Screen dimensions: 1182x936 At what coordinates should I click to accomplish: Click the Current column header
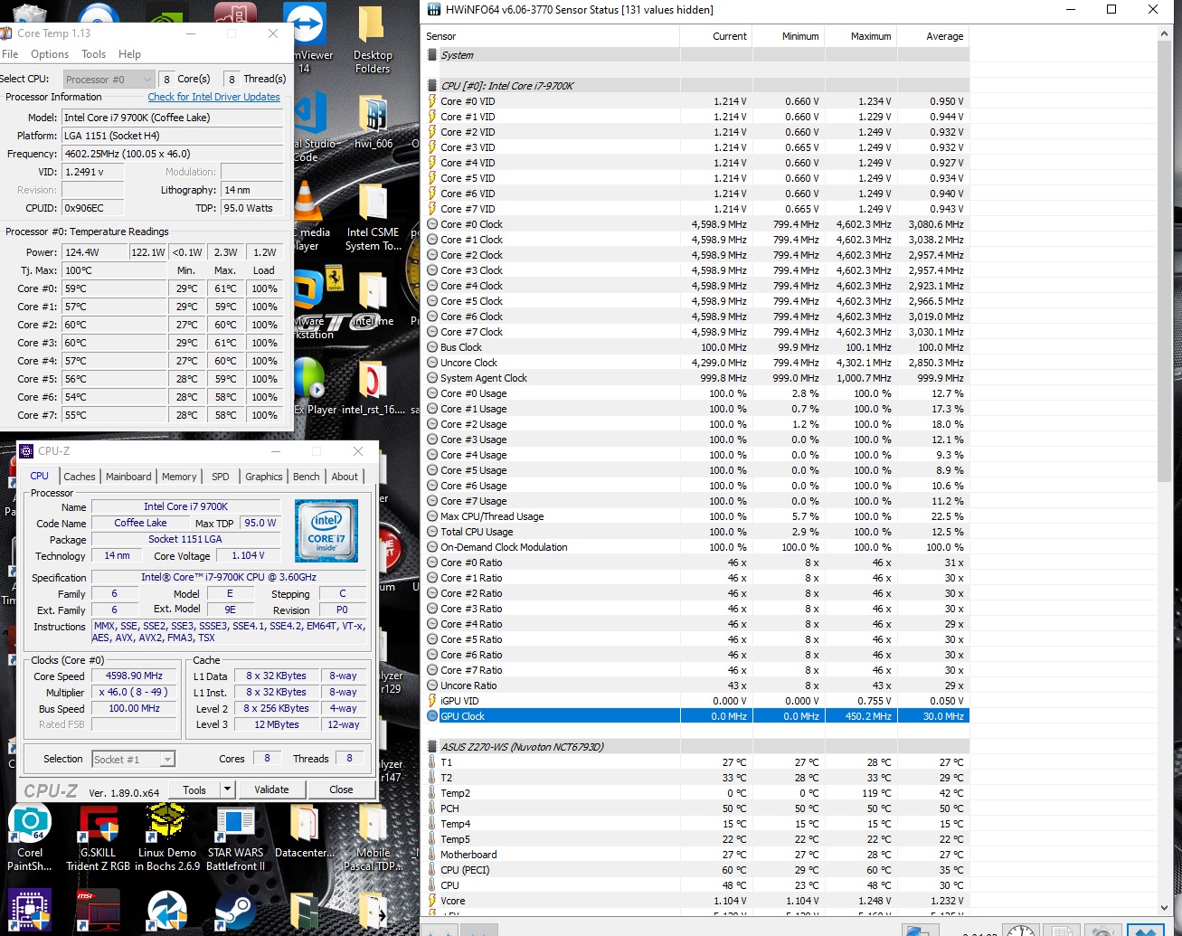pos(715,36)
